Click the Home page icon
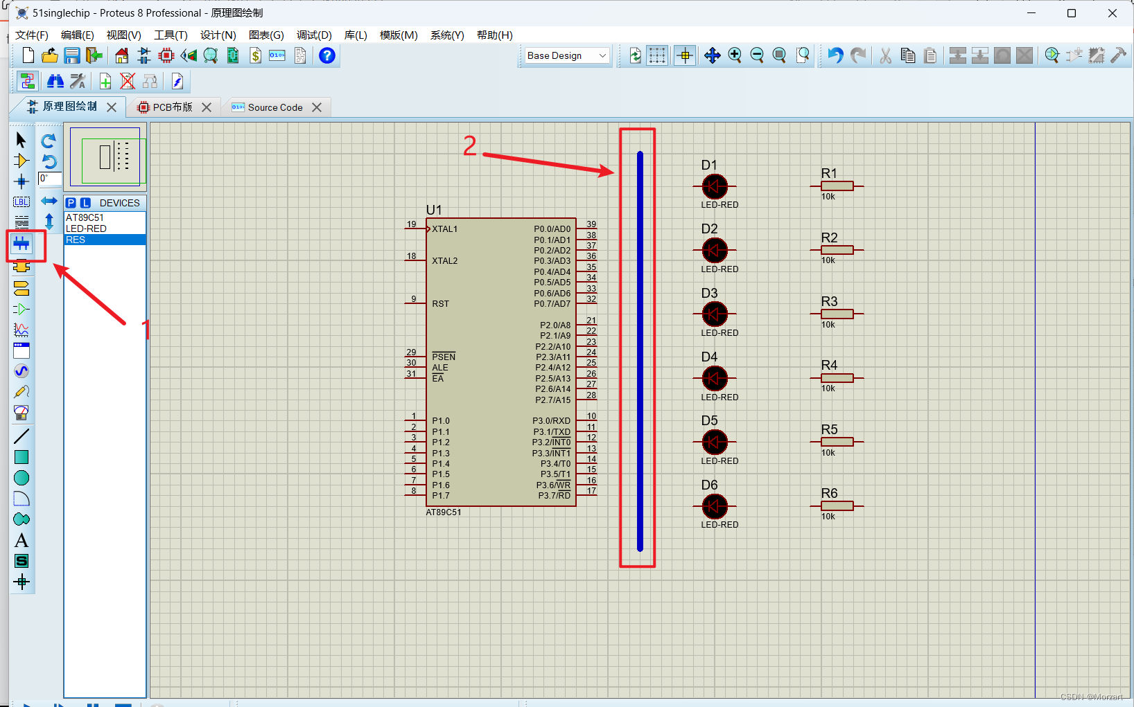 coord(122,55)
